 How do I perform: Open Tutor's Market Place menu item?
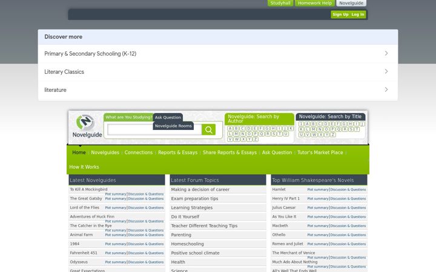320,152
